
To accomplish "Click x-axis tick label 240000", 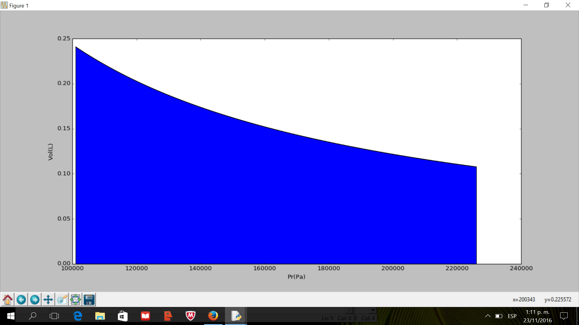I will coord(521,268).
